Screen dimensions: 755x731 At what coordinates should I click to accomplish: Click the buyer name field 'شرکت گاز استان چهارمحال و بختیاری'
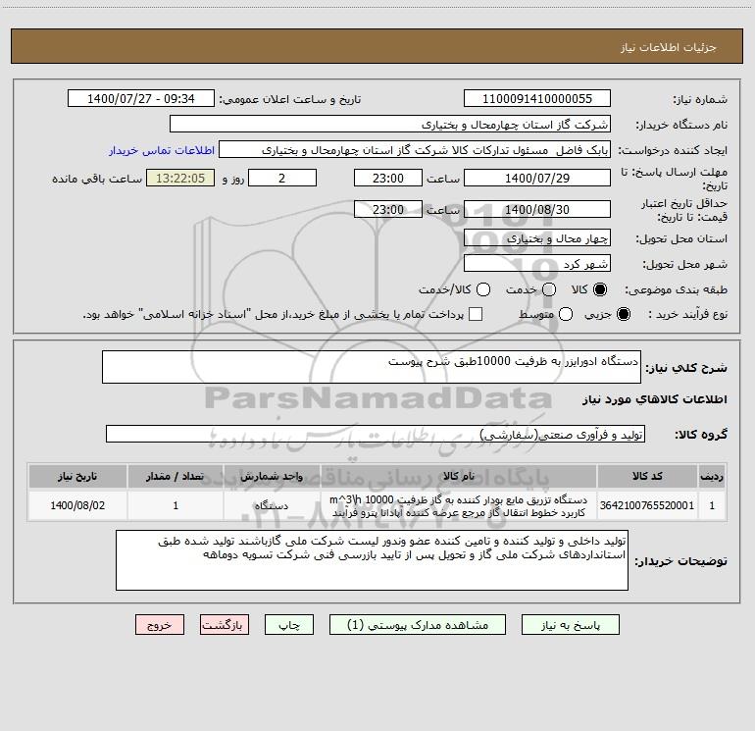click(x=390, y=124)
